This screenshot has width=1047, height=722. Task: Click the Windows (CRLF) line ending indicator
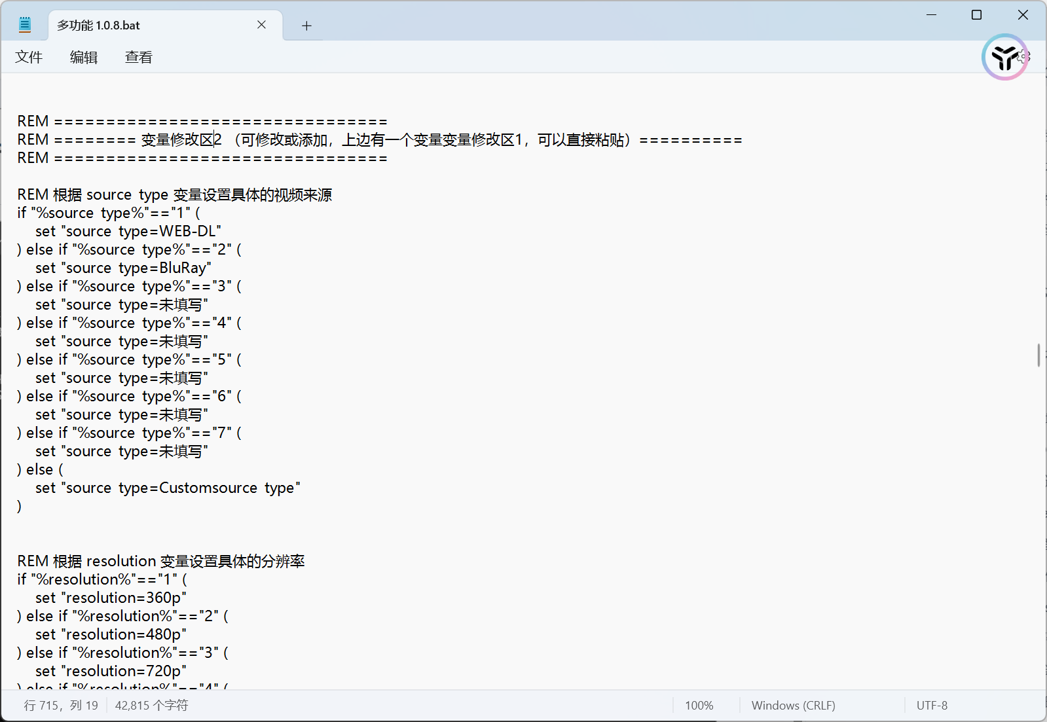pyautogui.click(x=793, y=706)
